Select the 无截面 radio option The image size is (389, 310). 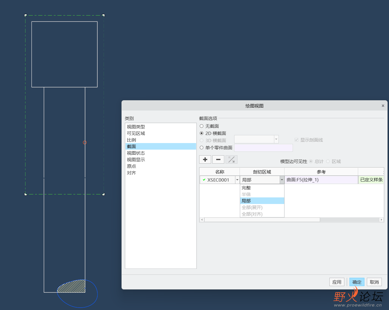click(202, 126)
